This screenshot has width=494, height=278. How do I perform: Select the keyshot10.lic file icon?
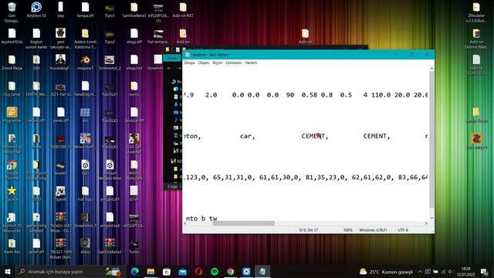click(x=12, y=36)
